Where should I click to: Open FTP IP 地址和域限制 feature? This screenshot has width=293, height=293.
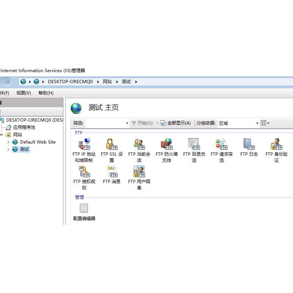[84, 150]
